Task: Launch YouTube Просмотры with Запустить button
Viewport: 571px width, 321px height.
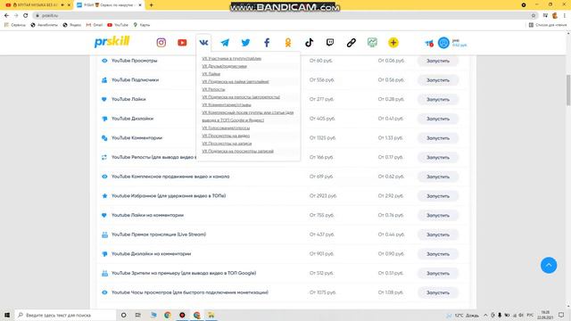Action: click(x=438, y=61)
